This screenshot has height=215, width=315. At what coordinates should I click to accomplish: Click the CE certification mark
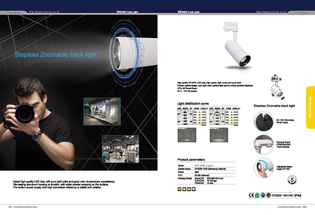251,195
